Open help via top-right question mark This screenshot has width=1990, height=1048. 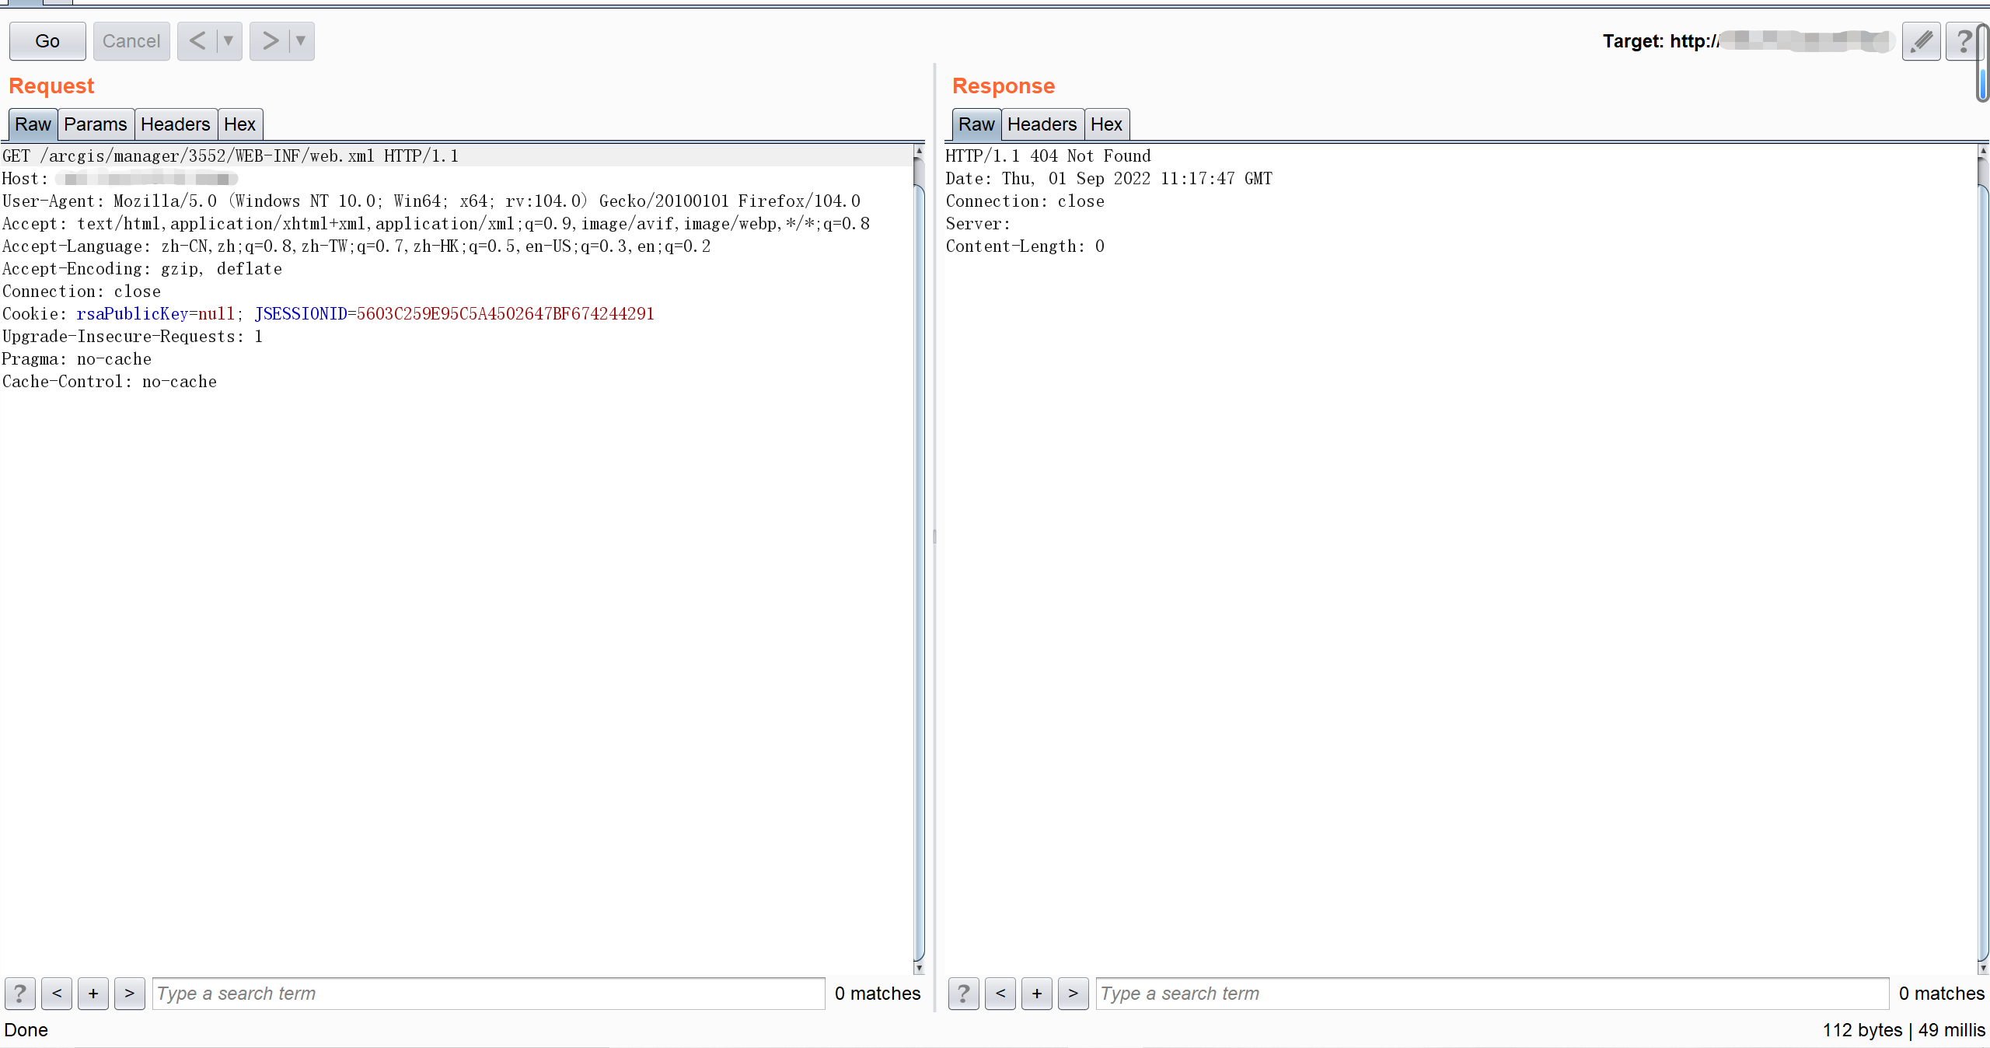(x=1963, y=41)
